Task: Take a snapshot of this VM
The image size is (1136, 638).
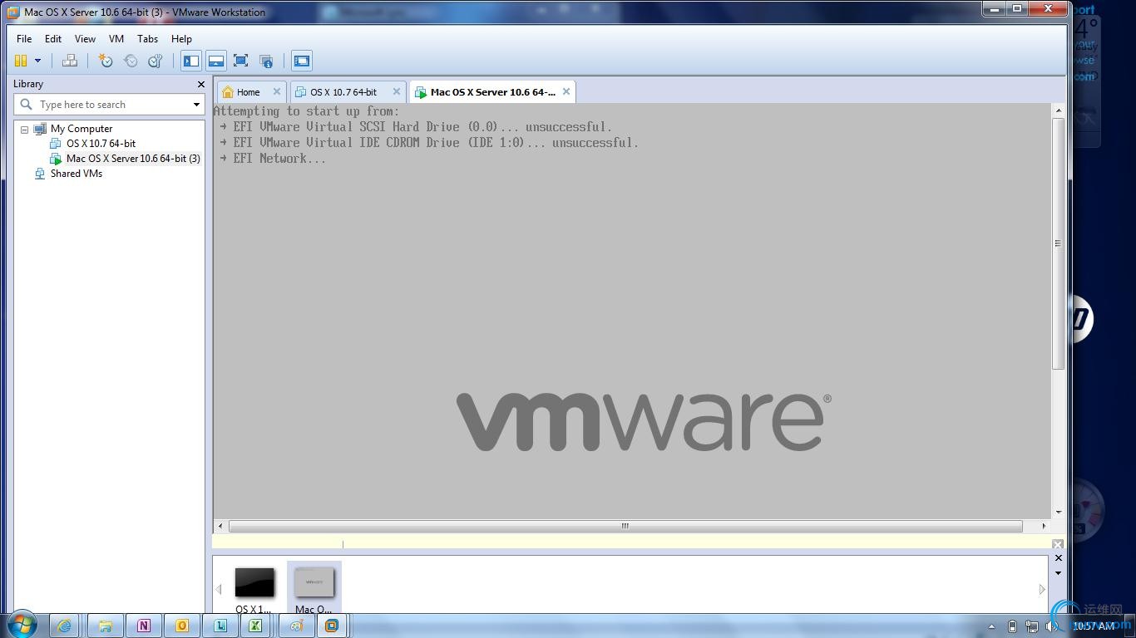Action: pos(106,61)
